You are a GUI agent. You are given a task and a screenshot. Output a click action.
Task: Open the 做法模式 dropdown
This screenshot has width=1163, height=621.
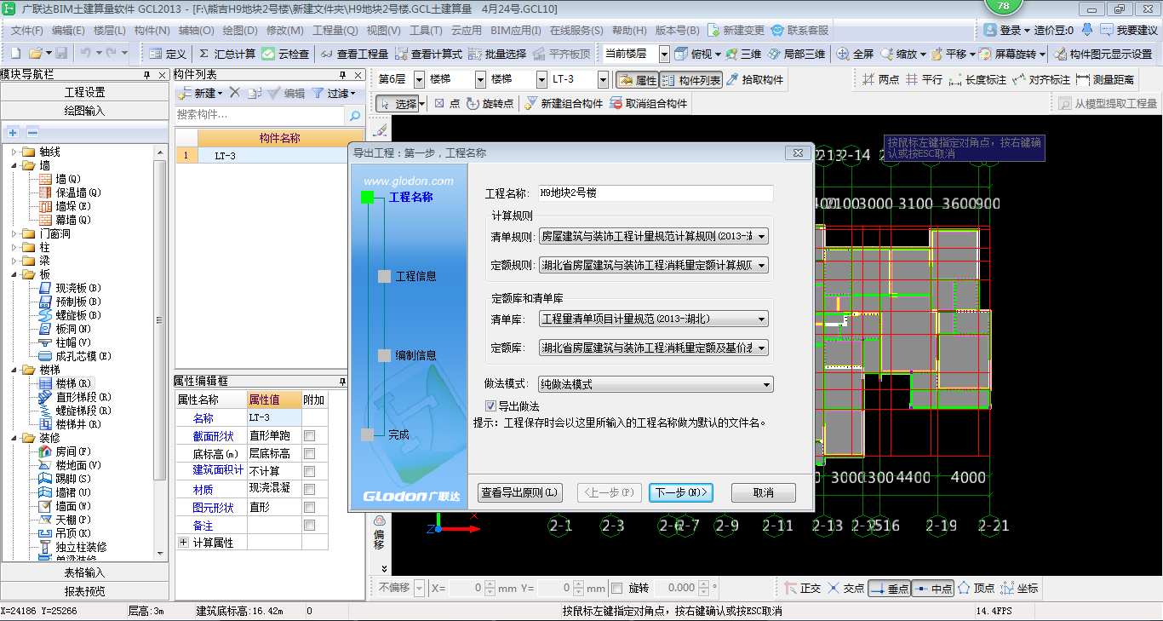pyautogui.click(x=765, y=384)
